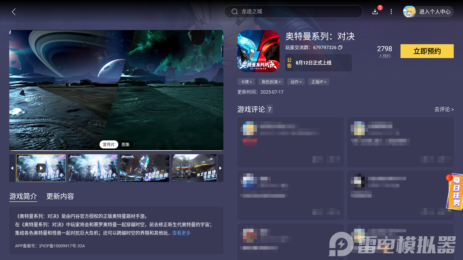Image resolution: width=463 pixels, height=260 pixels.
Task: Switch to the 宣传片 trailer tab
Action: click(x=109, y=144)
